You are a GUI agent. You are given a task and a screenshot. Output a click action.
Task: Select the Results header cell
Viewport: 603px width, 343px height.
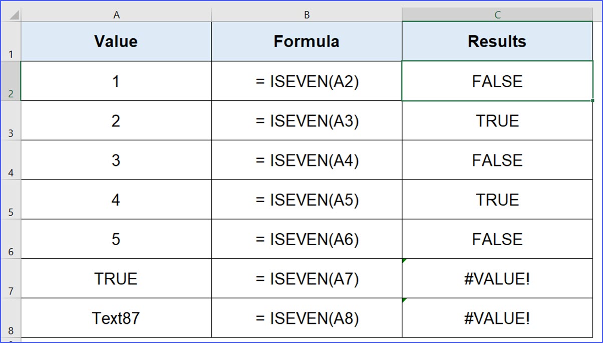497,41
